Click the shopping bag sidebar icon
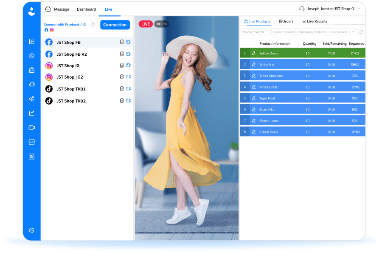 click(x=31, y=70)
